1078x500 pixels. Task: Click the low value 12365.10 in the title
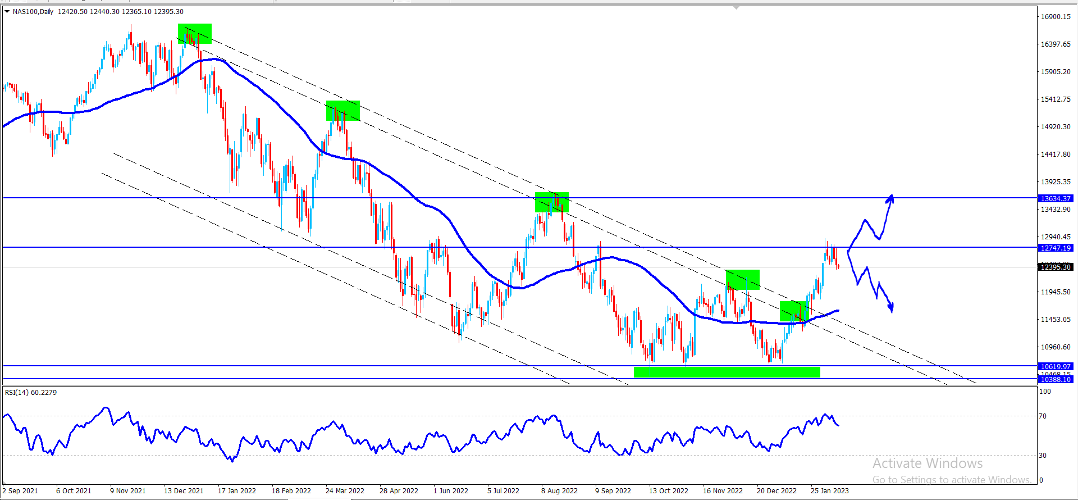(136, 11)
